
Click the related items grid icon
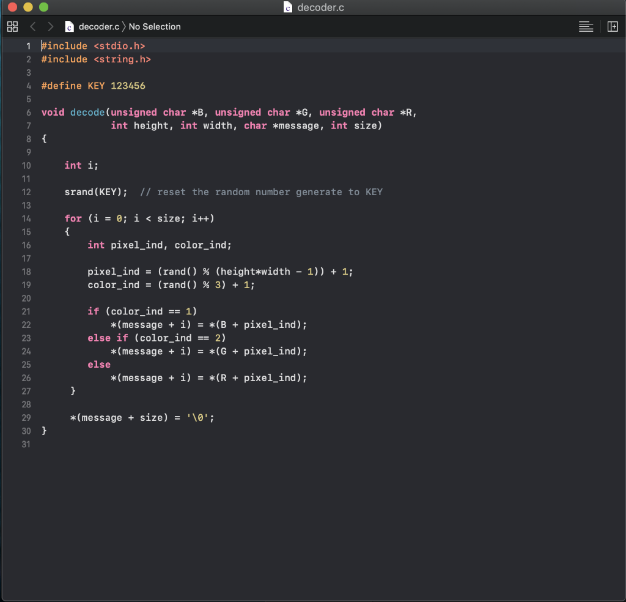point(12,26)
